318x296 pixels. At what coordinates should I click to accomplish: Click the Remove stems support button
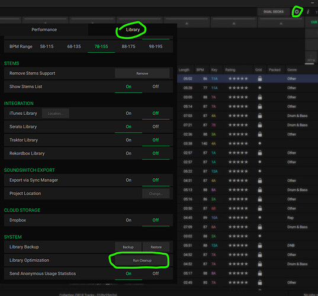[x=142, y=73]
